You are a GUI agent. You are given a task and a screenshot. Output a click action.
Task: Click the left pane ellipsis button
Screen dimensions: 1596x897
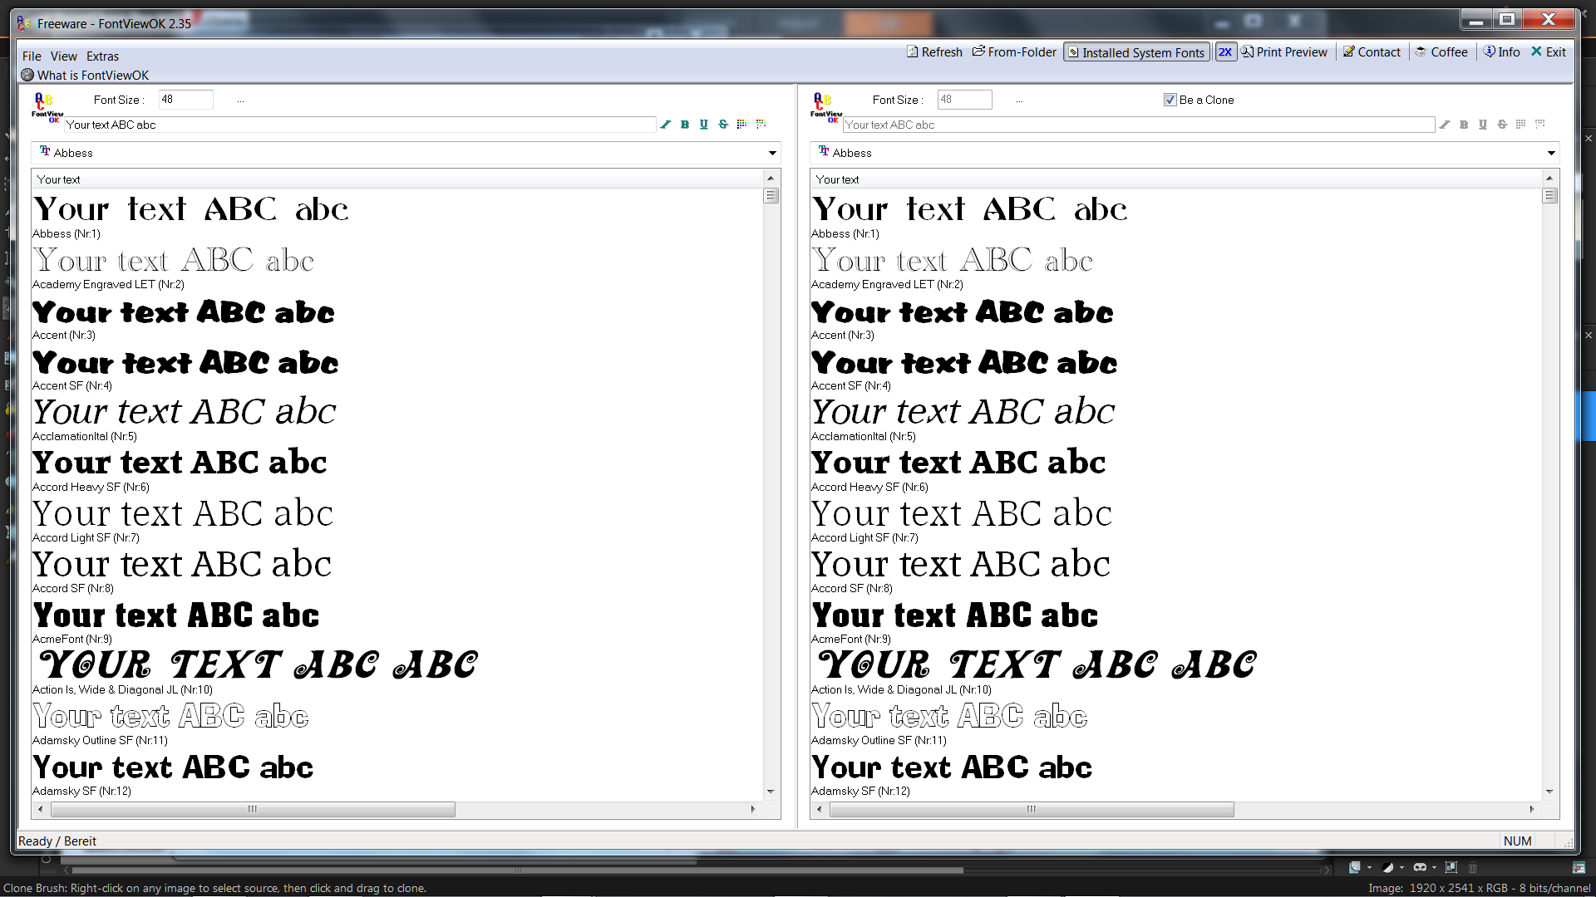[240, 100]
